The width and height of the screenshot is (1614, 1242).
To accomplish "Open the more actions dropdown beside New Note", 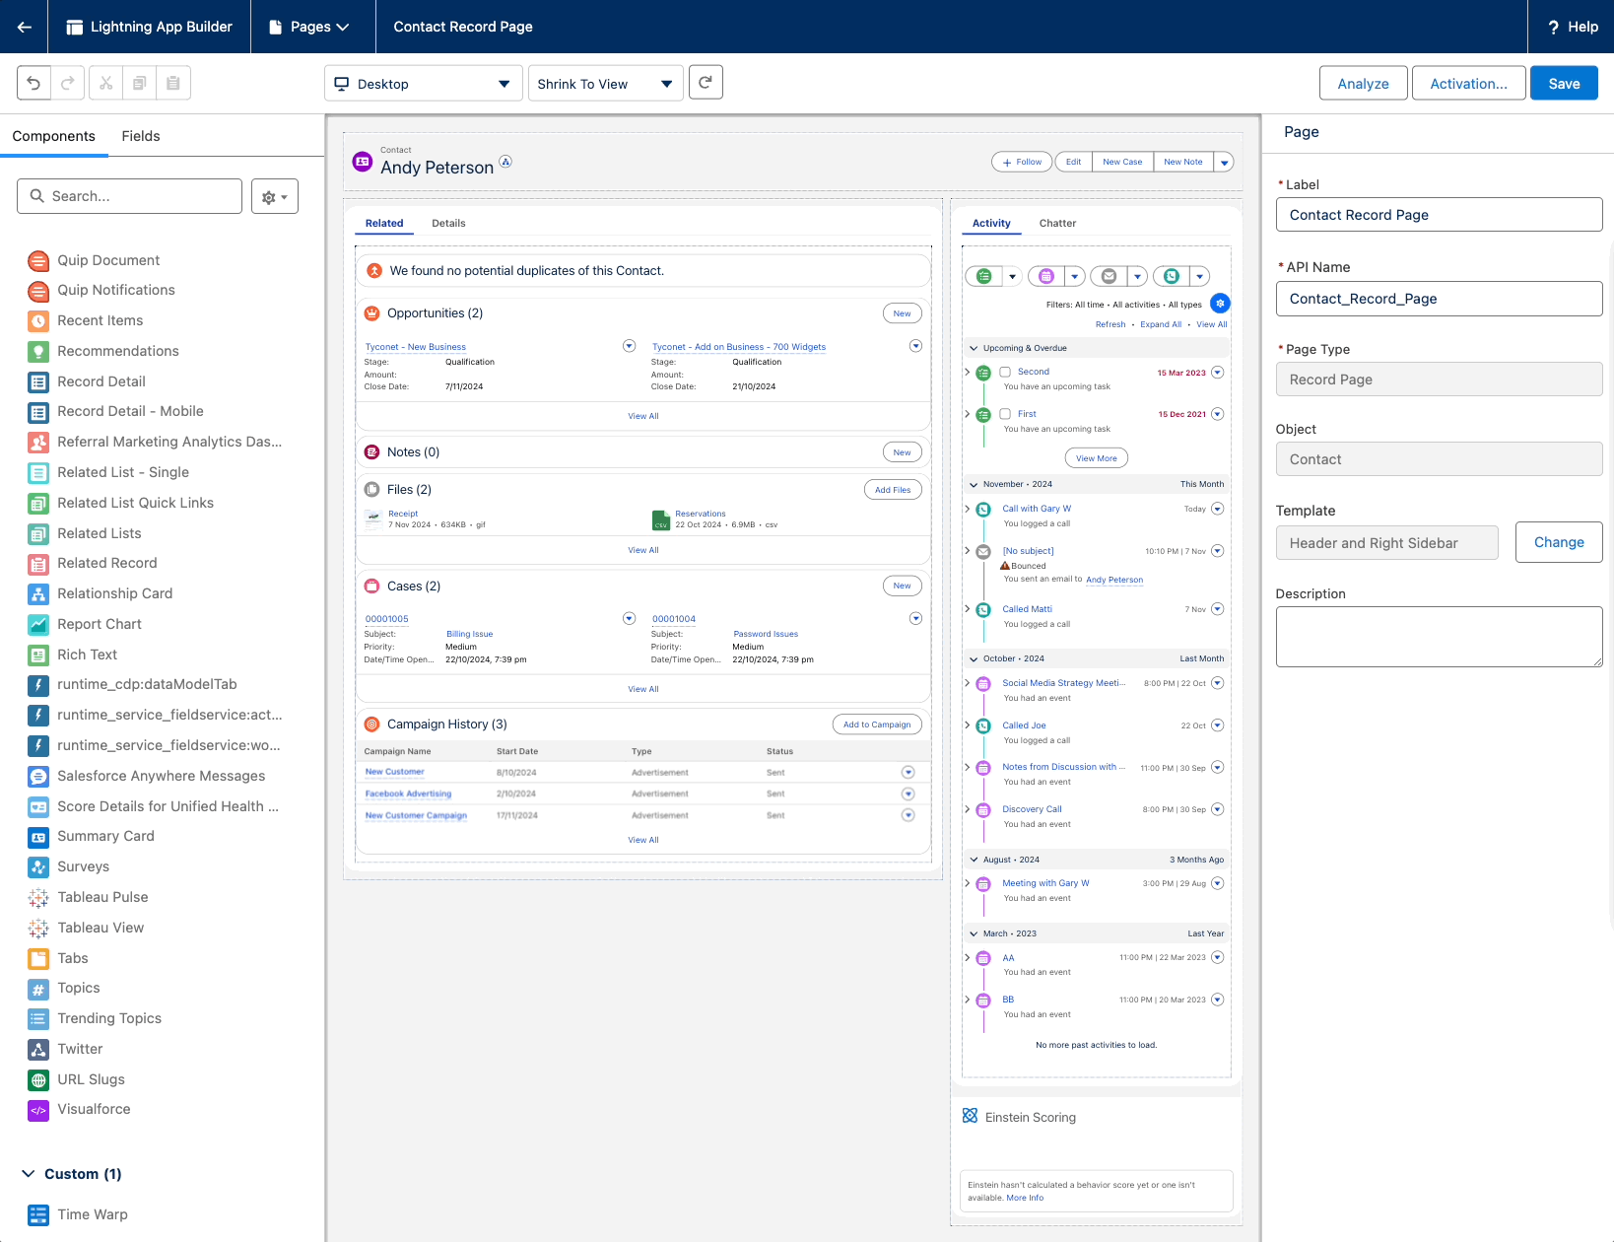I will click(x=1224, y=162).
